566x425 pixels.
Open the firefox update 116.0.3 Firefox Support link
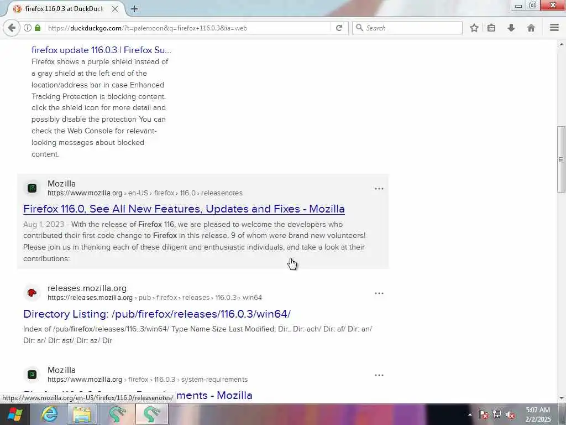102,50
